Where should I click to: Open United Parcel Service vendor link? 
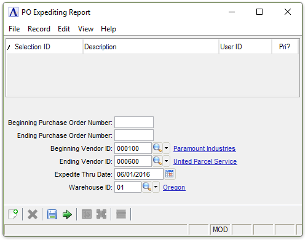pos(205,161)
